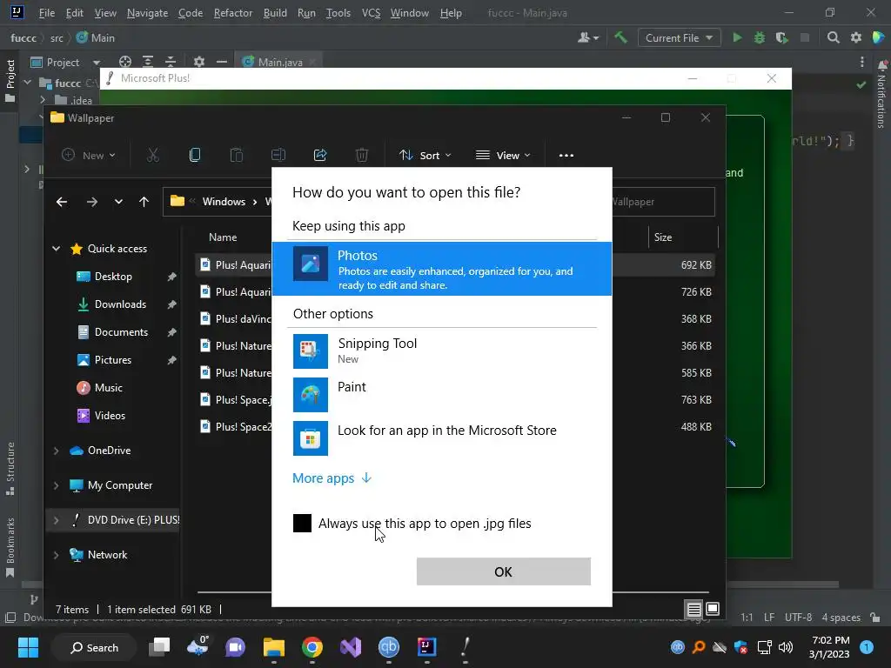Open Windows Start button
The height and width of the screenshot is (668, 891).
pos(28,647)
